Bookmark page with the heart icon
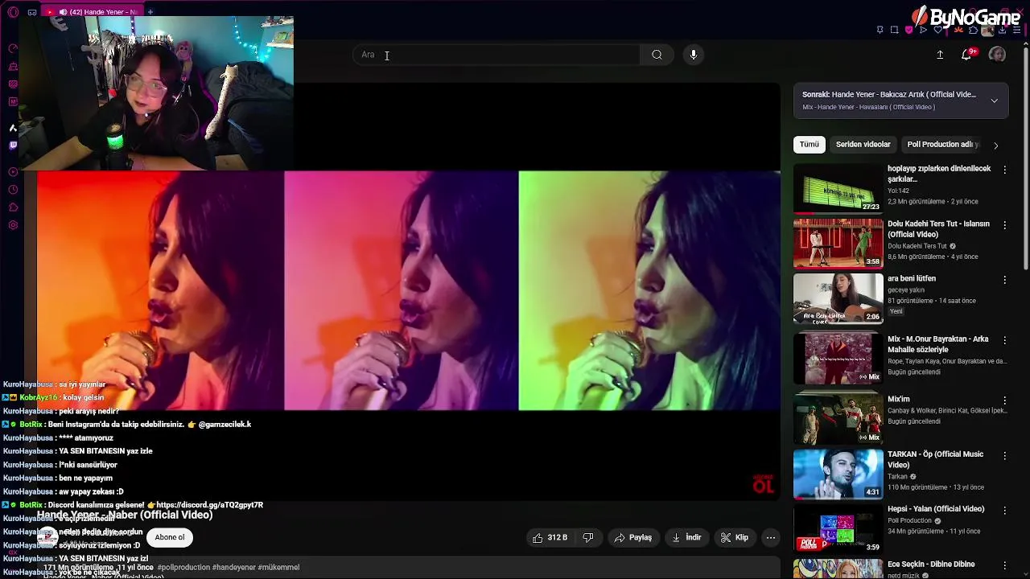The width and height of the screenshot is (1030, 579). pyautogui.click(x=937, y=30)
